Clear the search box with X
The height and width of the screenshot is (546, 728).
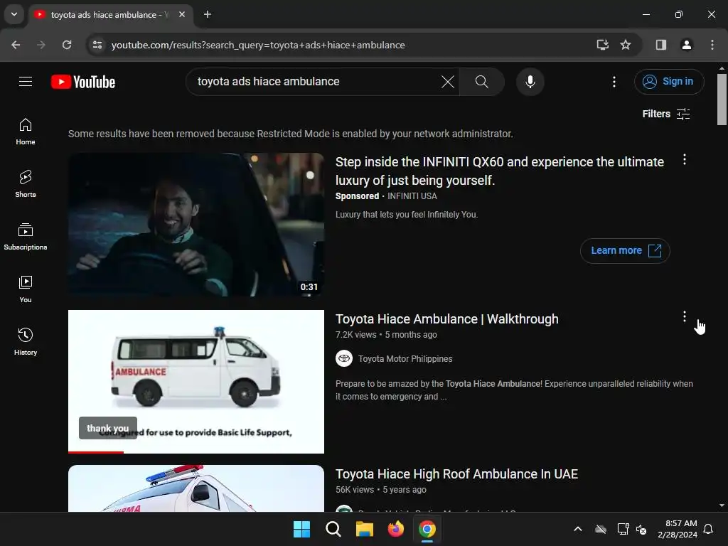[x=448, y=82]
